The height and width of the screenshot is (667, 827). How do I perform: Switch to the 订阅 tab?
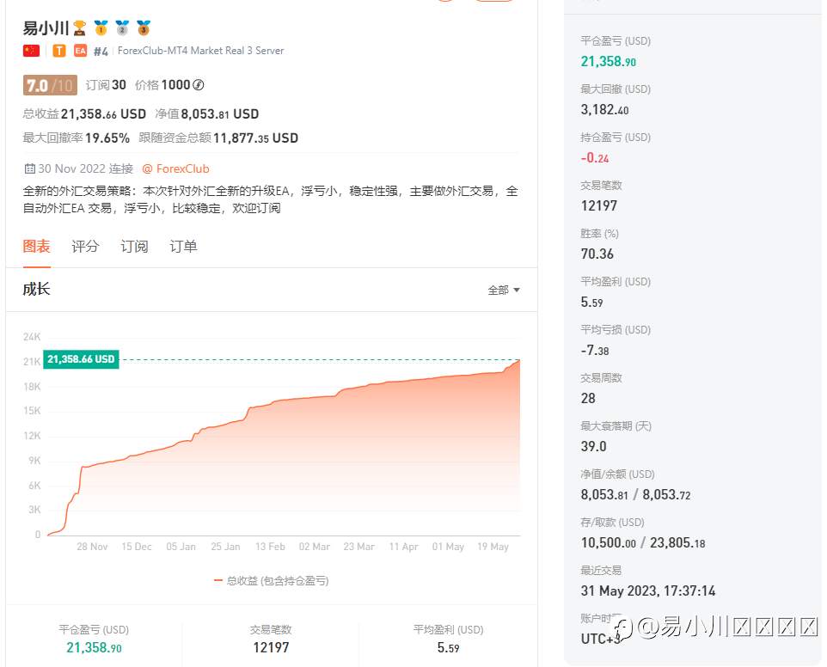pyautogui.click(x=134, y=246)
